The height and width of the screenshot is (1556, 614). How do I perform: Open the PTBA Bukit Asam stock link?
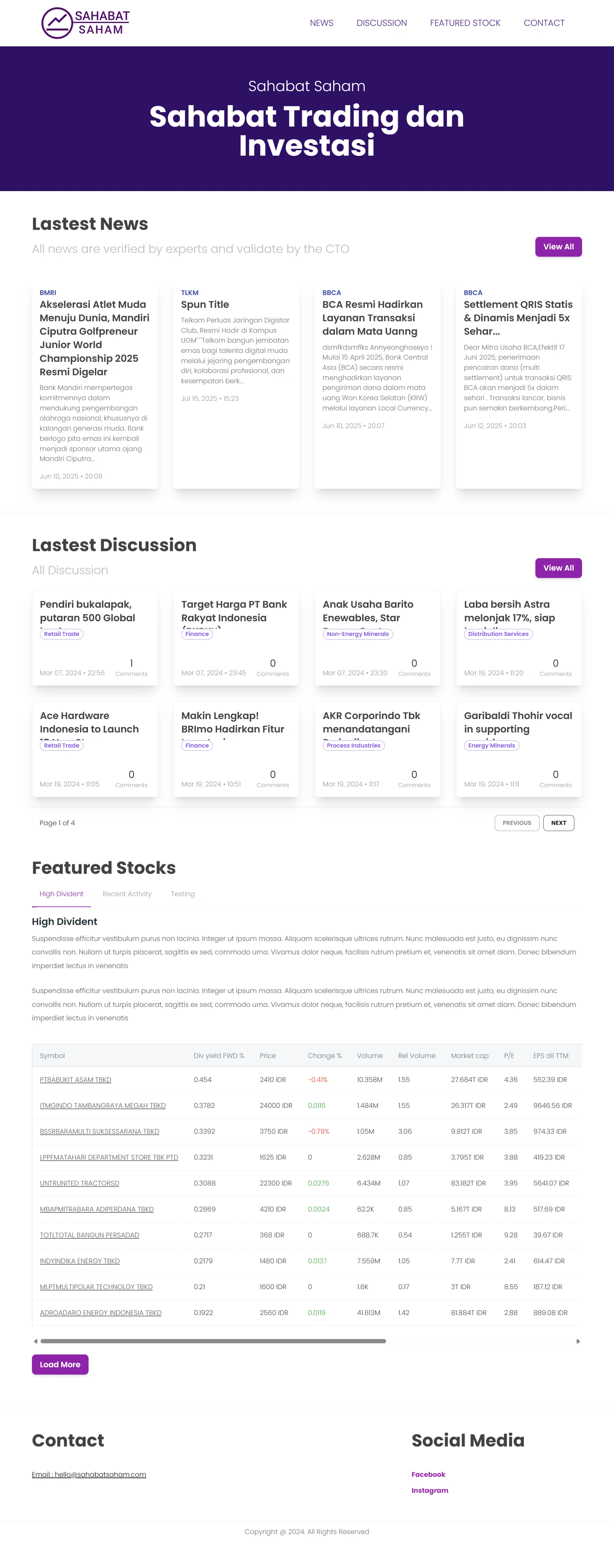point(75,1080)
